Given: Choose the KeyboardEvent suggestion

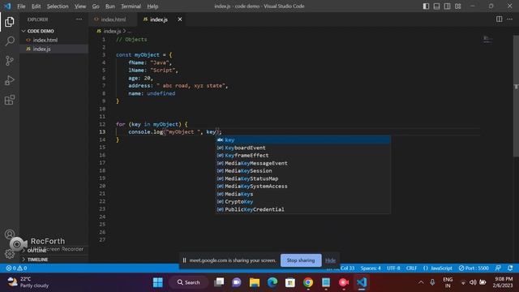Looking at the screenshot, I should pyautogui.click(x=303, y=148).
